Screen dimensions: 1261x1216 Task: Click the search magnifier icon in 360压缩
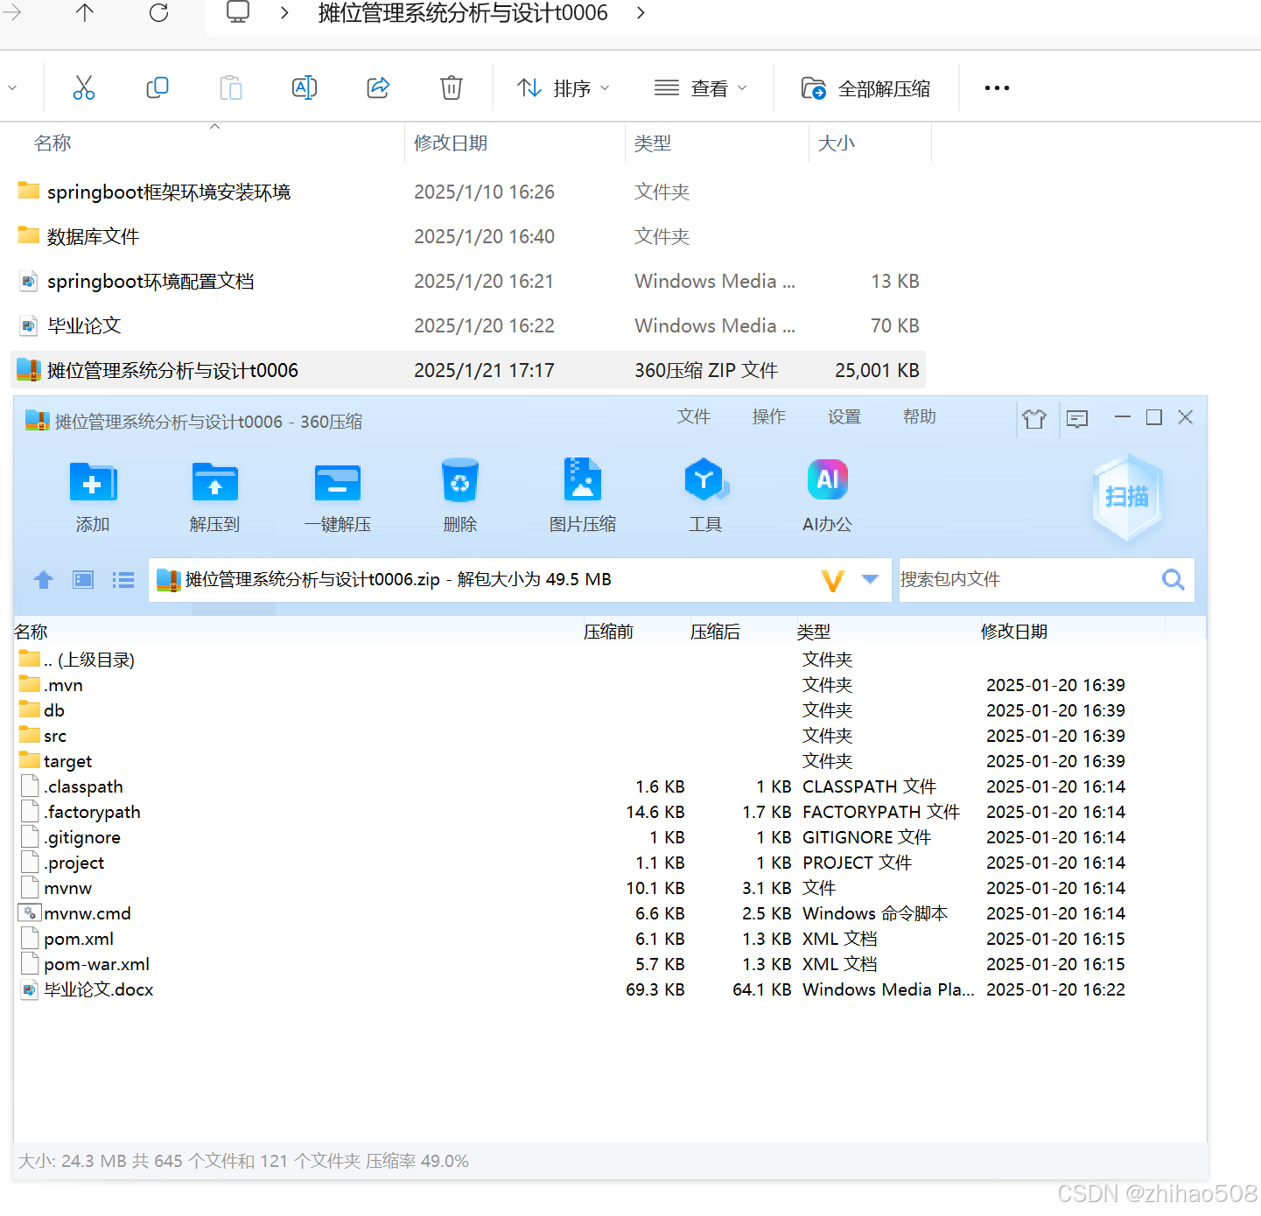pos(1173,579)
